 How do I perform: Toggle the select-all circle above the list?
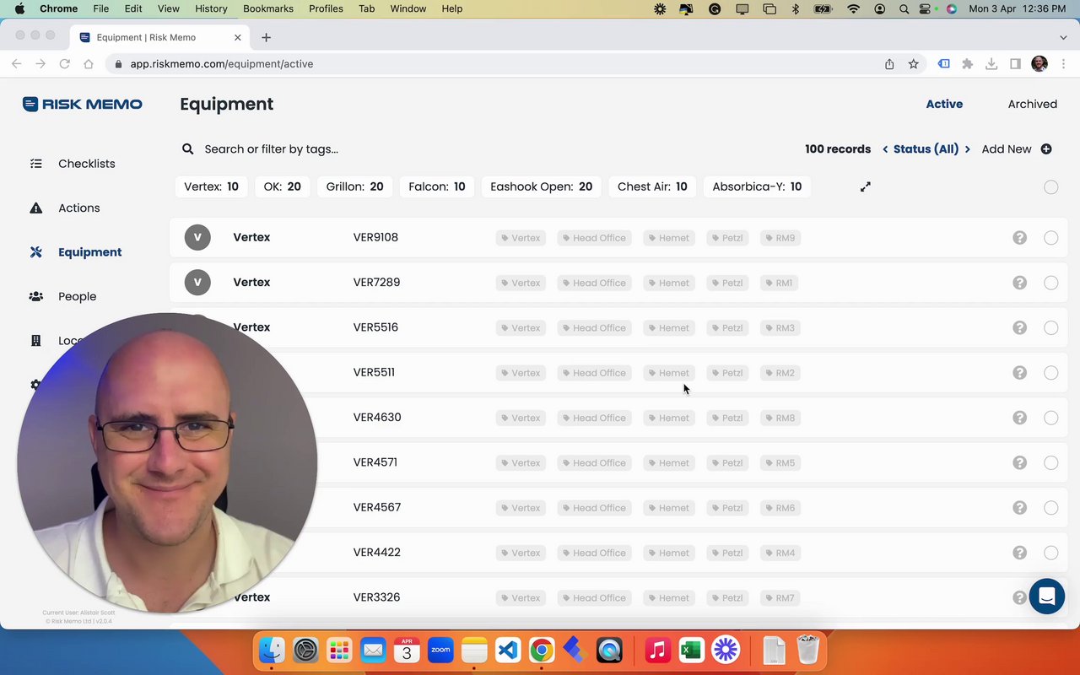click(1050, 187)
